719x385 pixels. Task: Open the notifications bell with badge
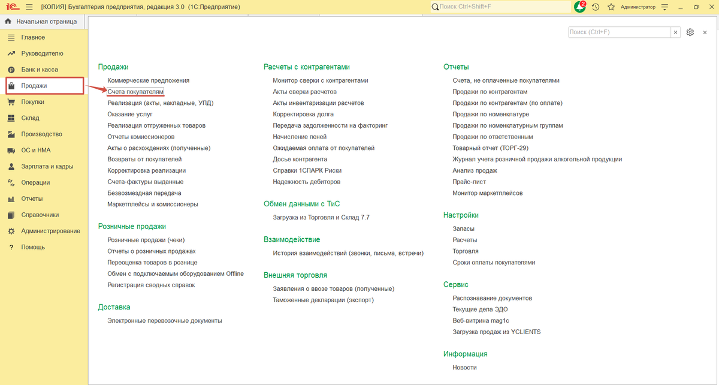[580, 7]
